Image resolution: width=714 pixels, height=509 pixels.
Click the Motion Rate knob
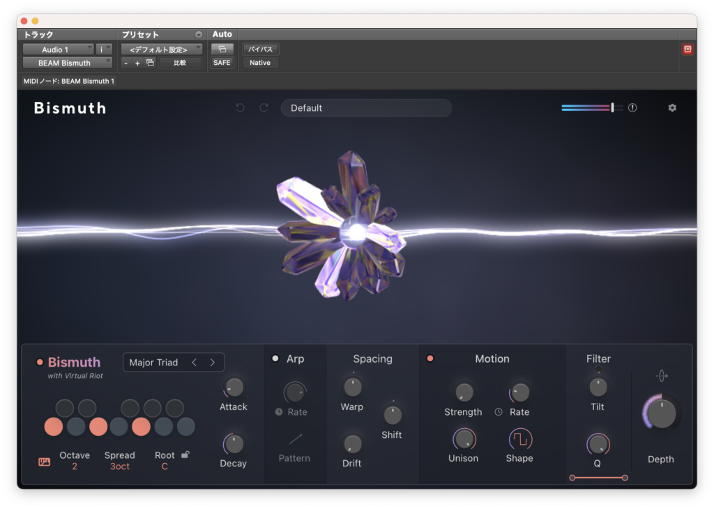(x=520, y=393)
